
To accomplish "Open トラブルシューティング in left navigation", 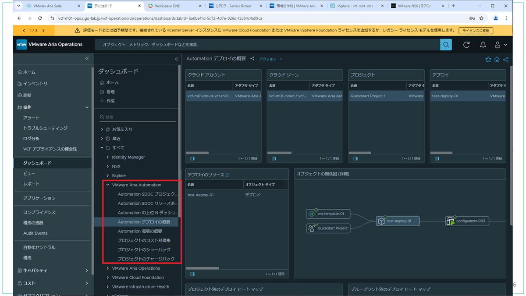I will (45, 128).
